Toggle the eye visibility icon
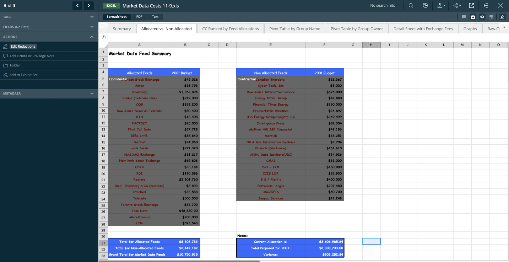This screenshot has height=262, width=509. tap(482, 17)
